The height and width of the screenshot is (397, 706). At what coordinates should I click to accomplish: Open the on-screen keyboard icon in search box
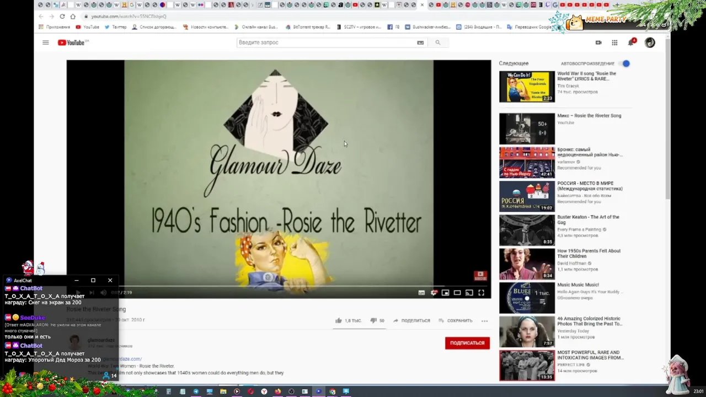(420, 42)
